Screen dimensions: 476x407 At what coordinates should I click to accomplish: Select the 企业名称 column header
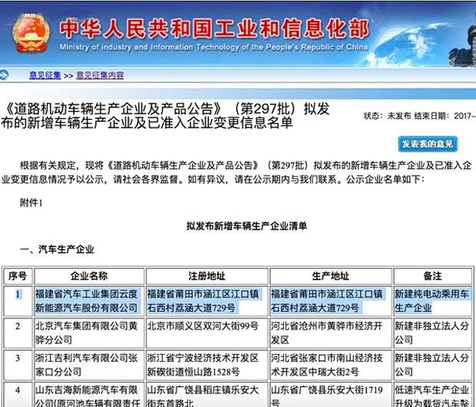(x=89, y=276)
